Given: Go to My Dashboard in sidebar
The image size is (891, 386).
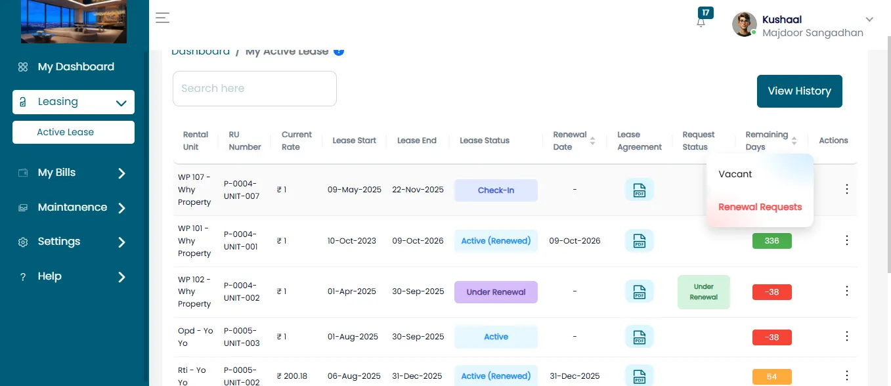Looking at the screenshot, I should pos(76,67).
